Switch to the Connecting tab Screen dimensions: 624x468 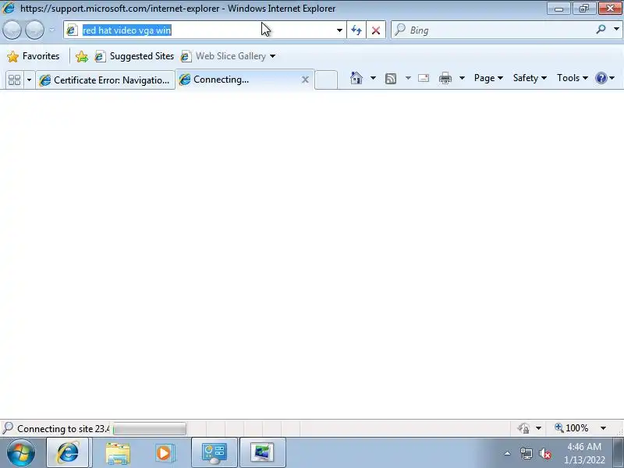point(239,80)
